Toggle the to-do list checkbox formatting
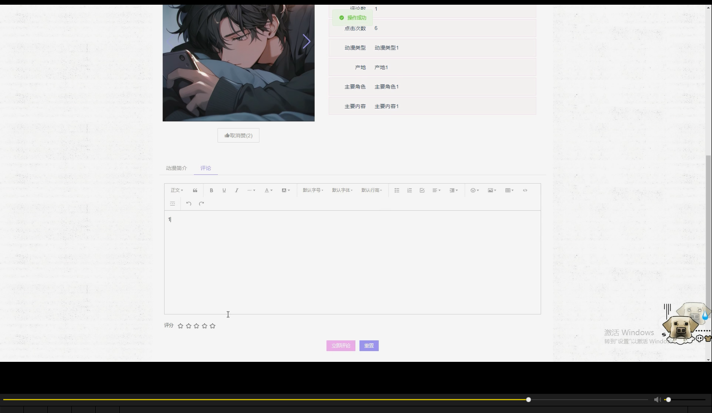The height and width of the screenshot is (413, 712). [x=422, y=190]
